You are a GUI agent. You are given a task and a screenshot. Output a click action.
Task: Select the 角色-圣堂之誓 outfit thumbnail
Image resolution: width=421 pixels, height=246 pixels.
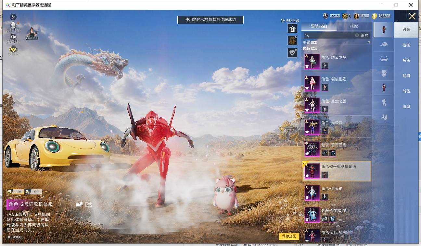(313, 105)
